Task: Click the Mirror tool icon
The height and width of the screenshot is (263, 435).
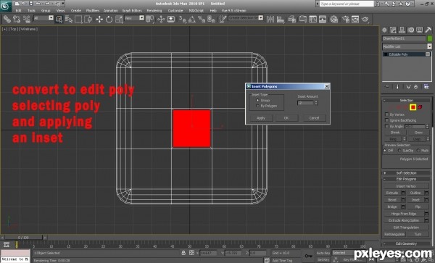Action: click(x=270, y=19)
